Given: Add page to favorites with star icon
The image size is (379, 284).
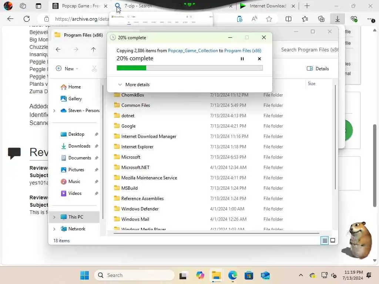Looking at the screenshot, I should (x=269, y=19).
